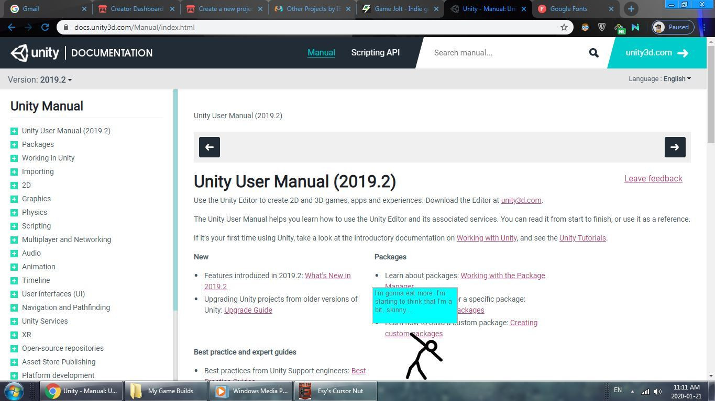Open the unity3d.com header button

pos(656,53)
